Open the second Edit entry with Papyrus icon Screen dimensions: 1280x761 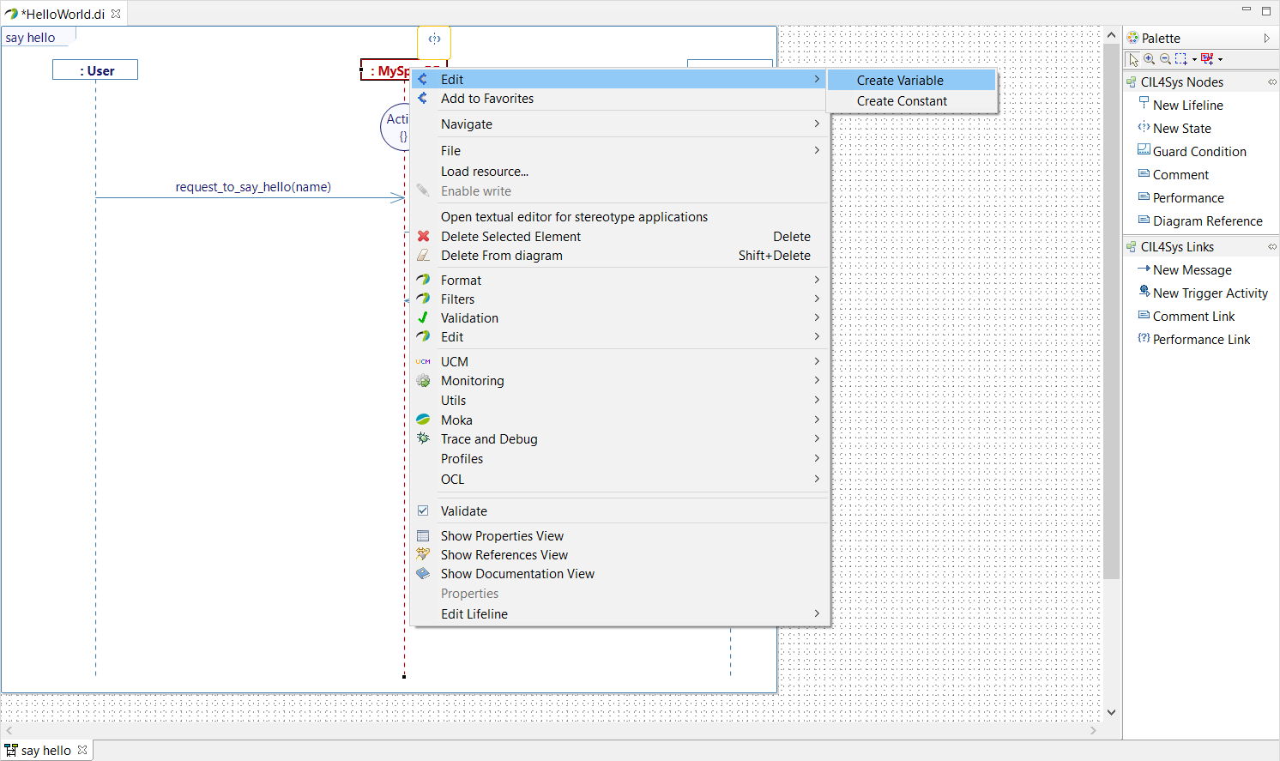pyautogui.click(x=619, y=337)
